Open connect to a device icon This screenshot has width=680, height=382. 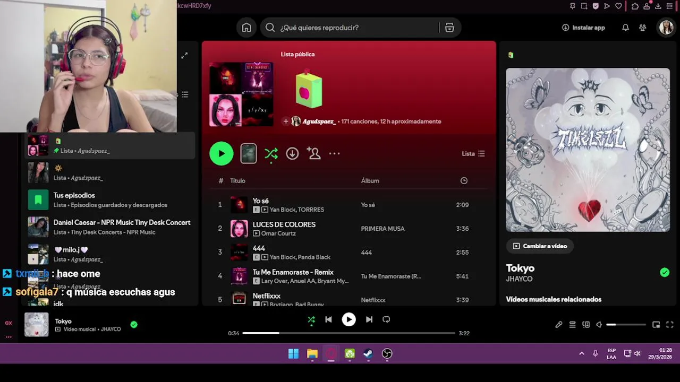click(x=586, y=325)
